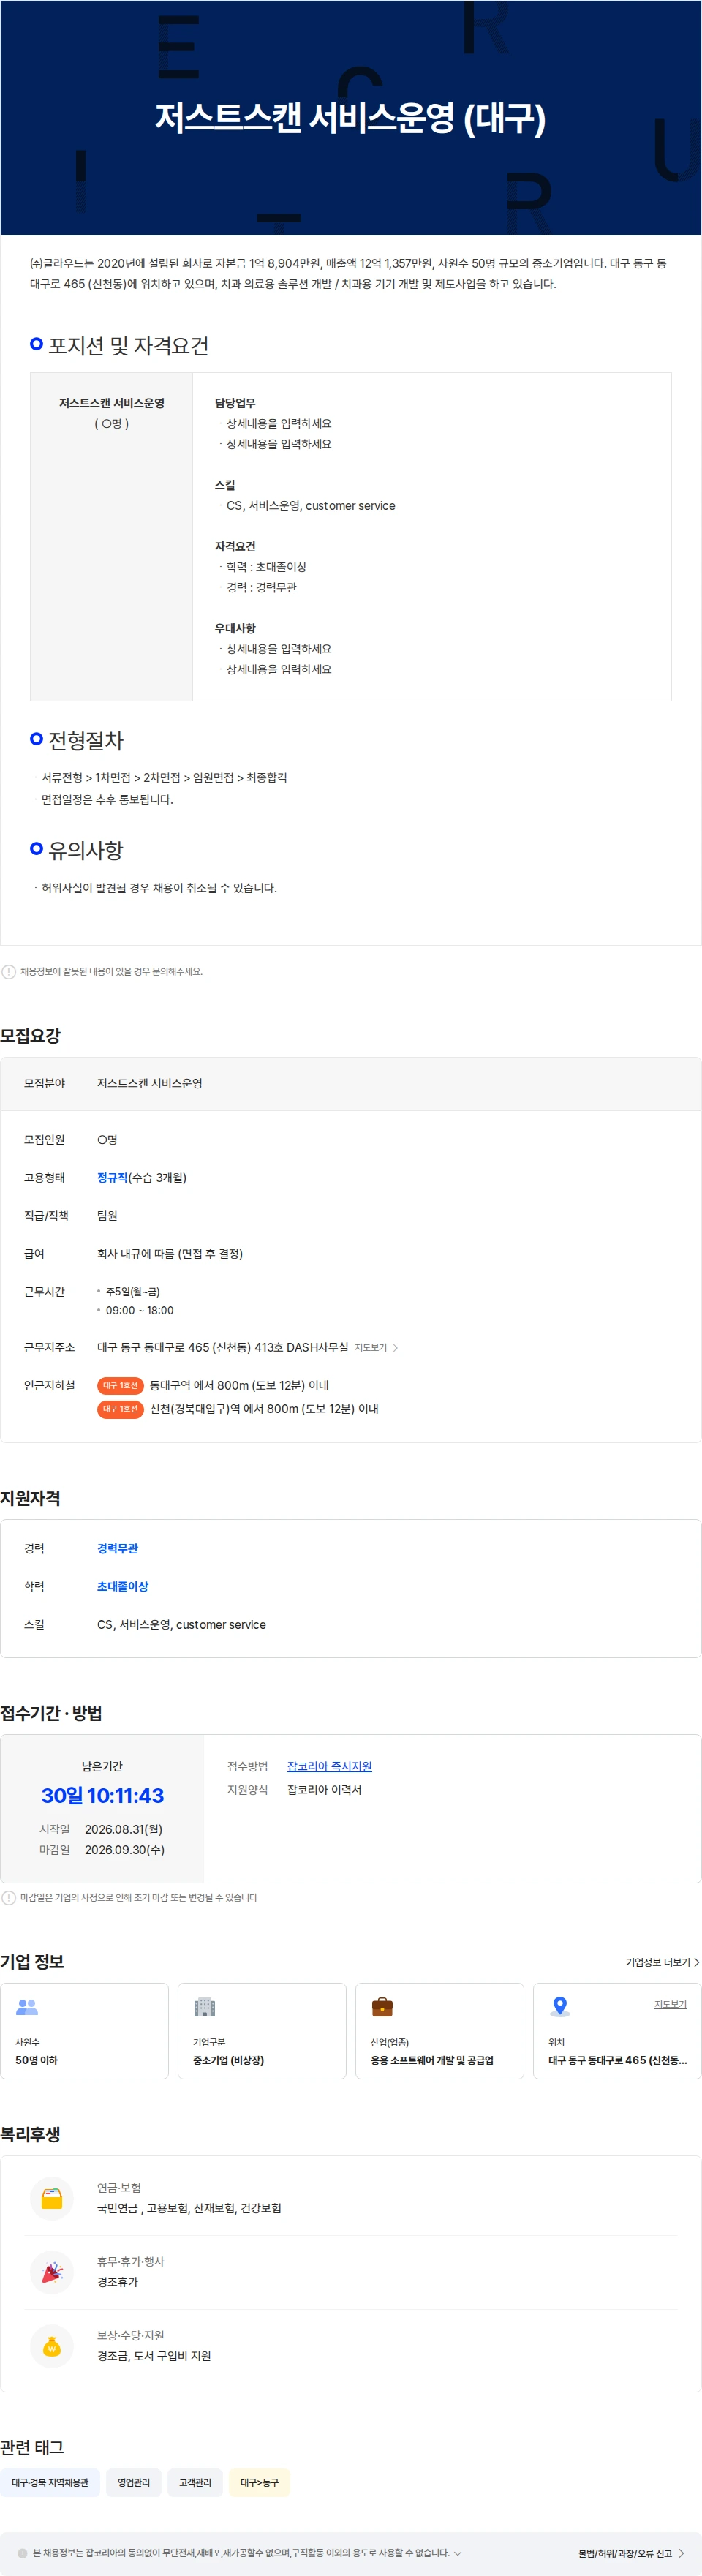Click the industry briefcase icon
702x2576 pixels.
pos(382,2006)
